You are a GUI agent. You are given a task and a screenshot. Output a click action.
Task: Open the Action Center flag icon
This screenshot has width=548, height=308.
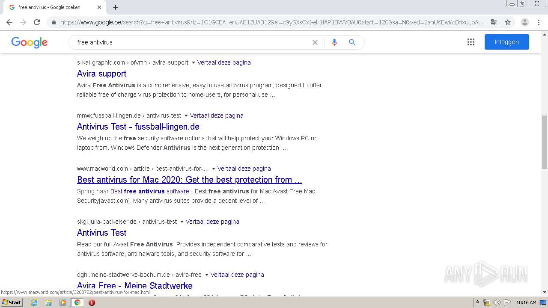[x=506, y=302]
